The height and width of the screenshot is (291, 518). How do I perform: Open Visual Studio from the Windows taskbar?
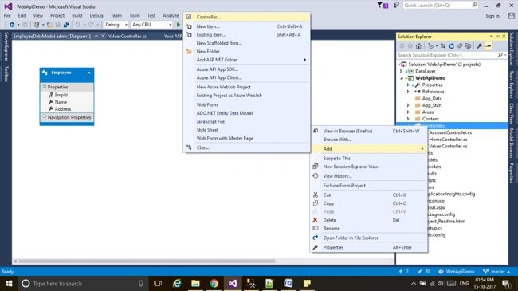click(233, 283)
